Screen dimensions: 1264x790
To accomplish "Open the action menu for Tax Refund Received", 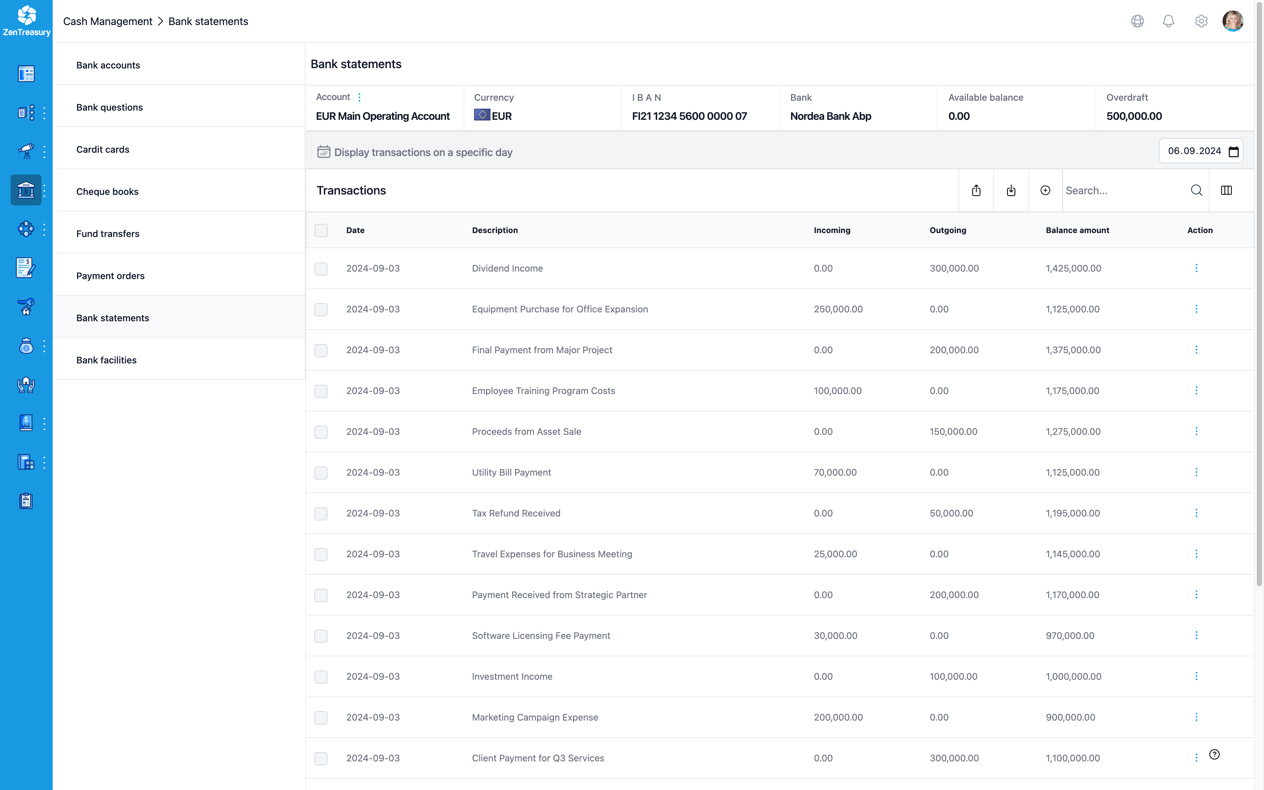I will 1196,513.
